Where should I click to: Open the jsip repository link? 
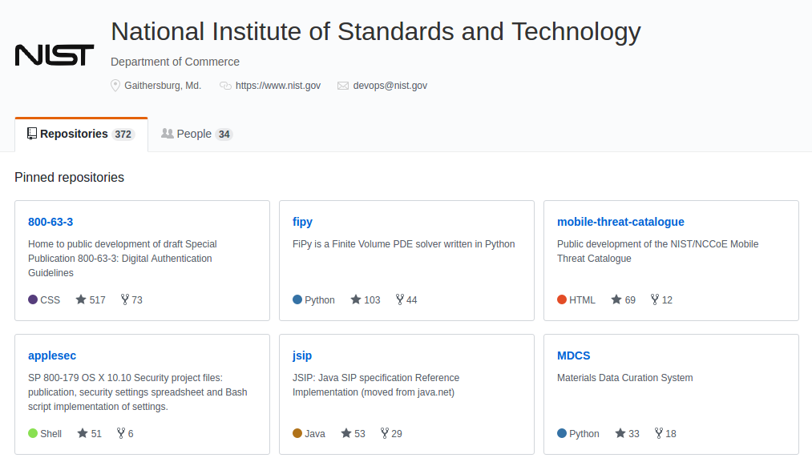[x=302, y=356]
